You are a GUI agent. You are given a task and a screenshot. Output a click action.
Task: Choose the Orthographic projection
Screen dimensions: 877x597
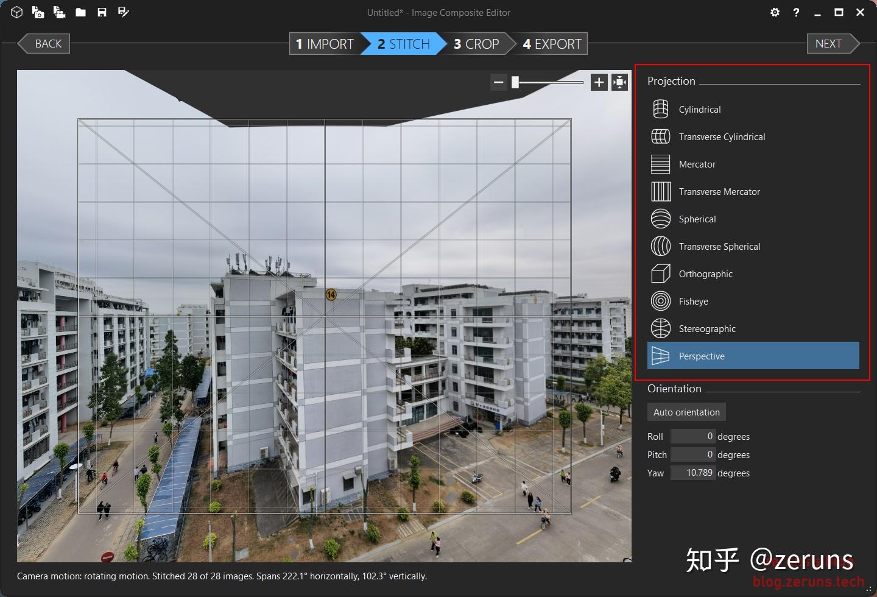pyautogui.click(x=661, y=274)
